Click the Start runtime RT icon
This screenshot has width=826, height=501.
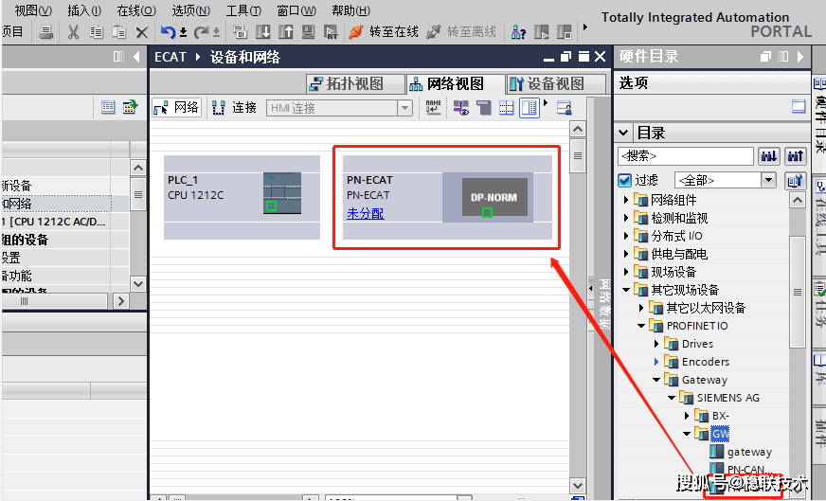331,32
